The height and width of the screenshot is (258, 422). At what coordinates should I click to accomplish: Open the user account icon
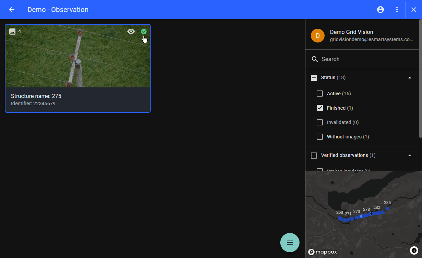(380, 10)
